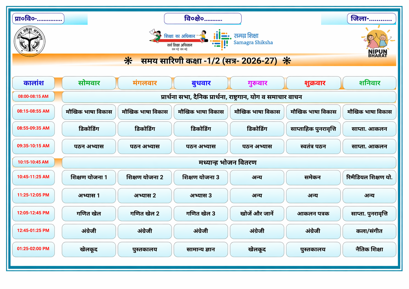Click the प्रार्थना सभा assembly row

pos(229,97)
